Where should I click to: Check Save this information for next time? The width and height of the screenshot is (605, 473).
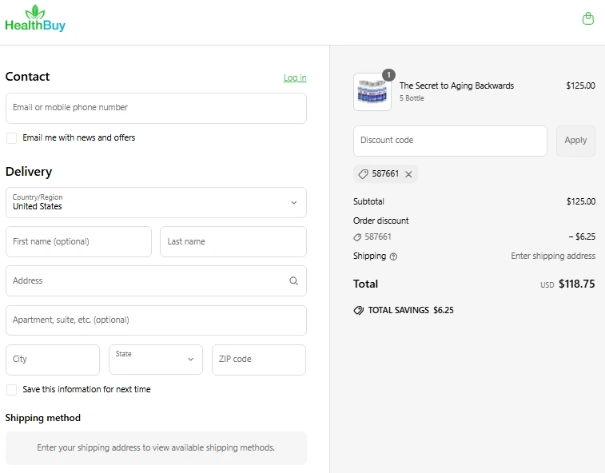(11, 390)
